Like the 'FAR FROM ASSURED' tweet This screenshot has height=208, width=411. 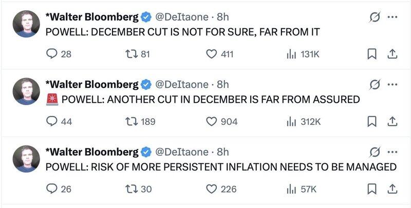(212, 122)
